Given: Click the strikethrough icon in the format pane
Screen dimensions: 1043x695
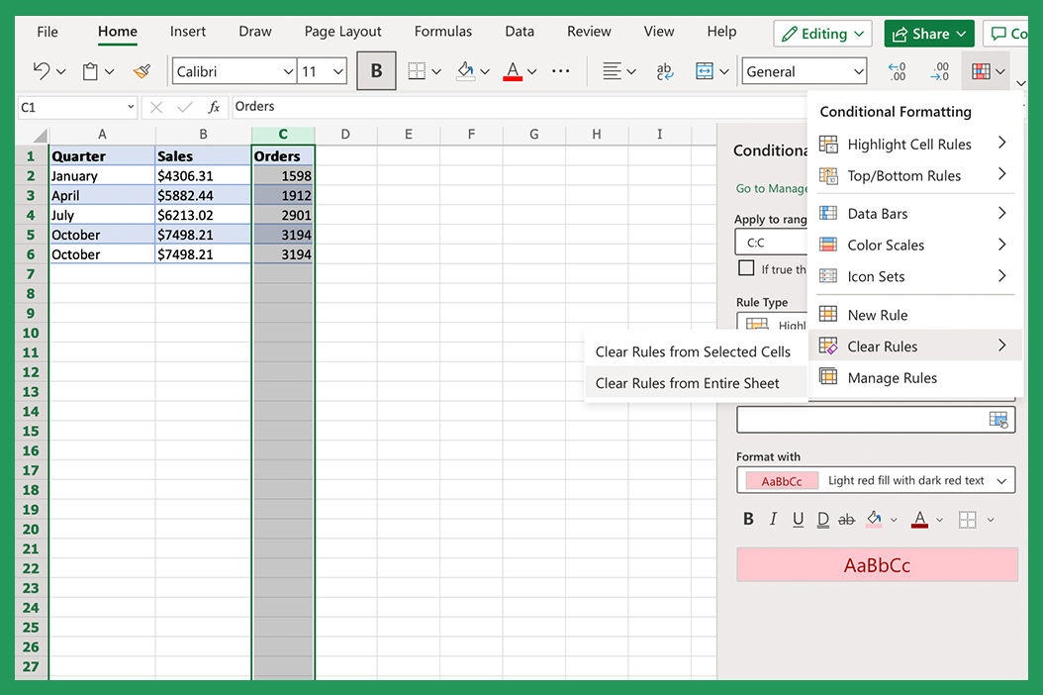Looking at the screenshot, I should click(846, 519).
